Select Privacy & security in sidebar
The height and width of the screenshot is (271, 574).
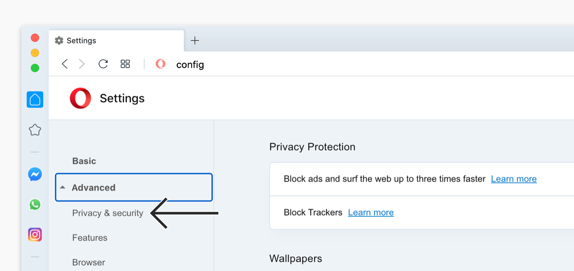108,213
